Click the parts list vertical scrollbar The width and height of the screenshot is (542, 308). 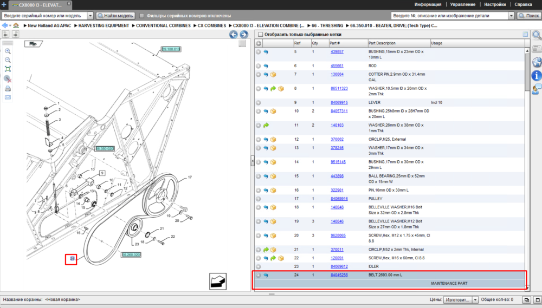tap(527, 169)
